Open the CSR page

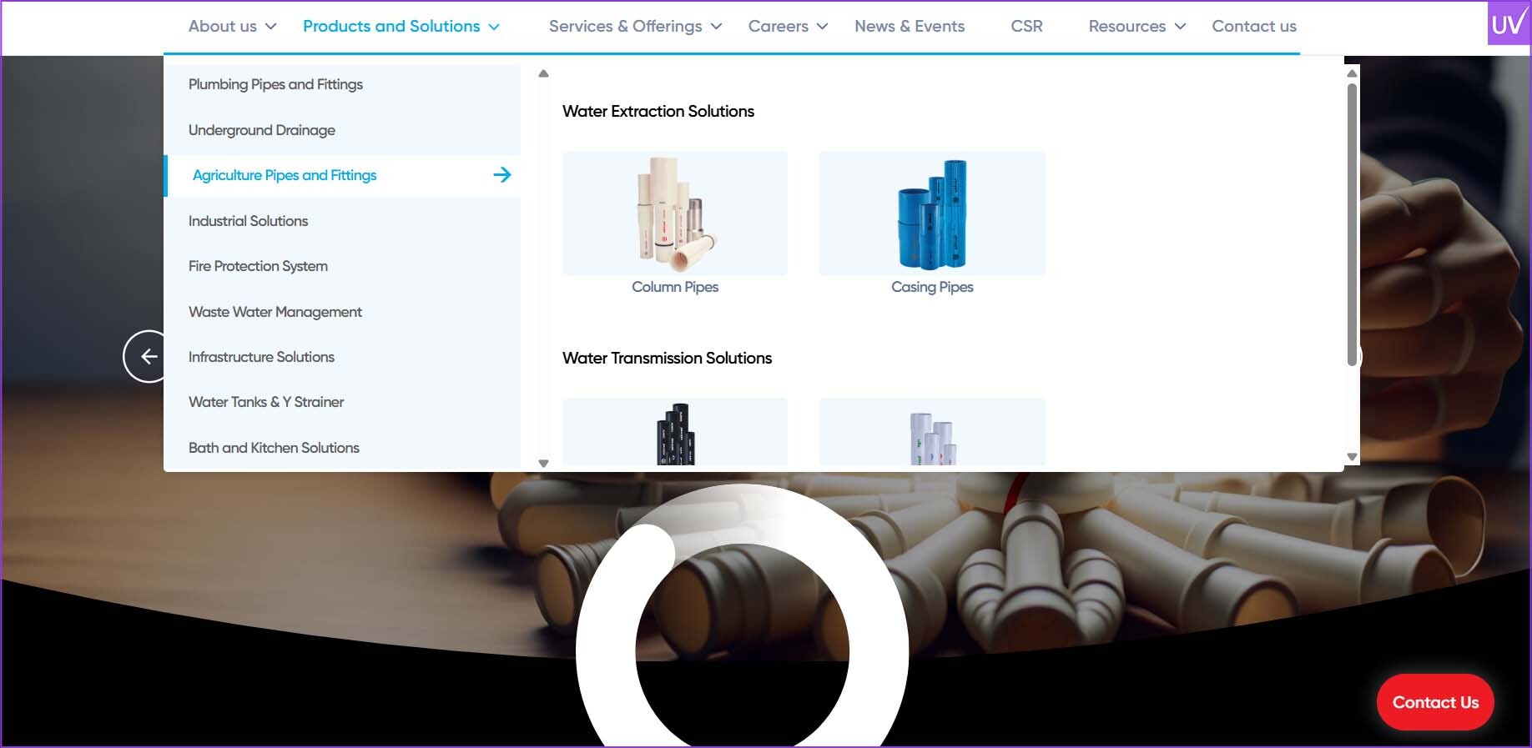click(x=1026, y=27)
